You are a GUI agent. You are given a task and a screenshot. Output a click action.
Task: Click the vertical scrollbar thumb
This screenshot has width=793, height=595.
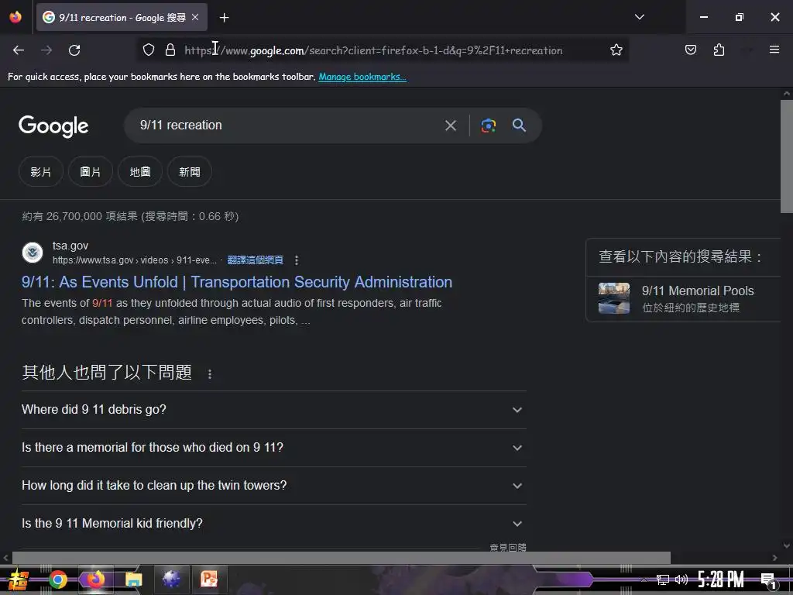(x=787, y=156)
